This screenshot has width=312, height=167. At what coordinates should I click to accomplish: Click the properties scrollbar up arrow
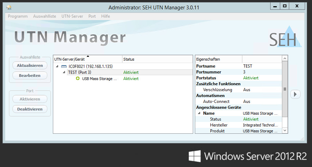pos(285,59)
